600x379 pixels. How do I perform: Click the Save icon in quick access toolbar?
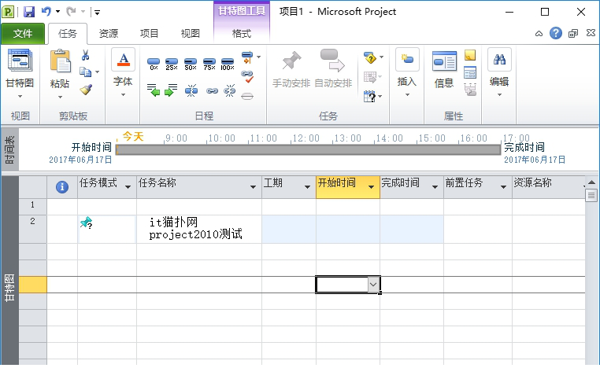28,12
